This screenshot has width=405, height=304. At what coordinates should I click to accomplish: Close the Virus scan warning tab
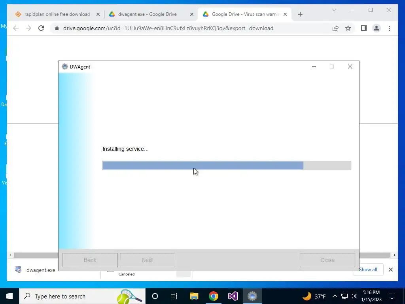pos(285,15)
